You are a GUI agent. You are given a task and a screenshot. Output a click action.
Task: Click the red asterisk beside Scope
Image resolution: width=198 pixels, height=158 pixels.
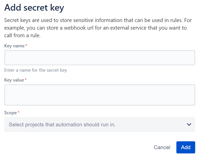19,113
